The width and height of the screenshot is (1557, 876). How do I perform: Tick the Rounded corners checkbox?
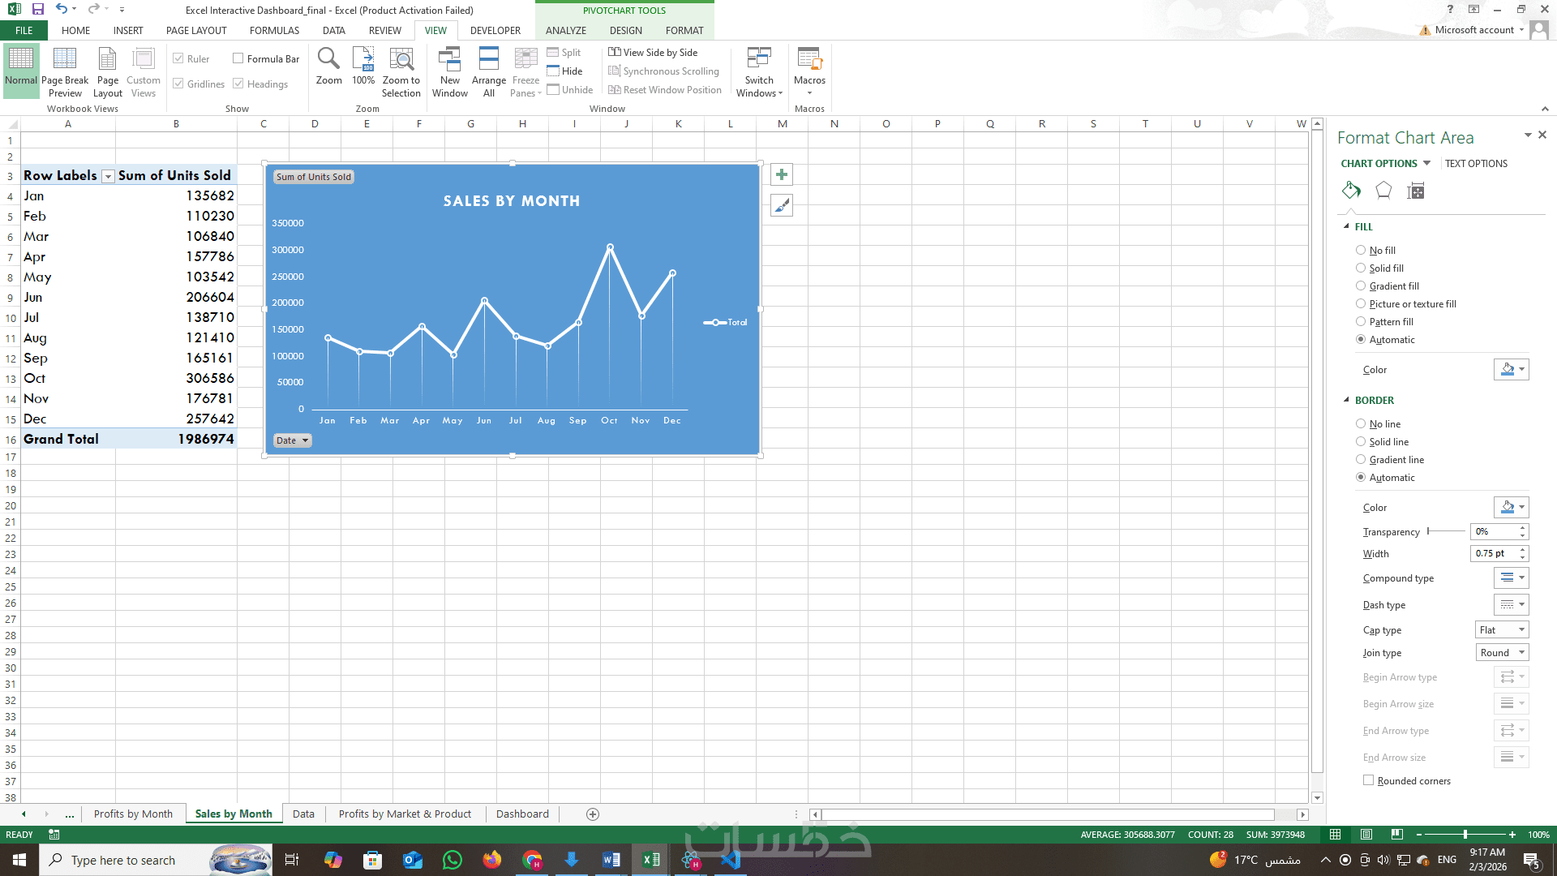(1369, 780)
